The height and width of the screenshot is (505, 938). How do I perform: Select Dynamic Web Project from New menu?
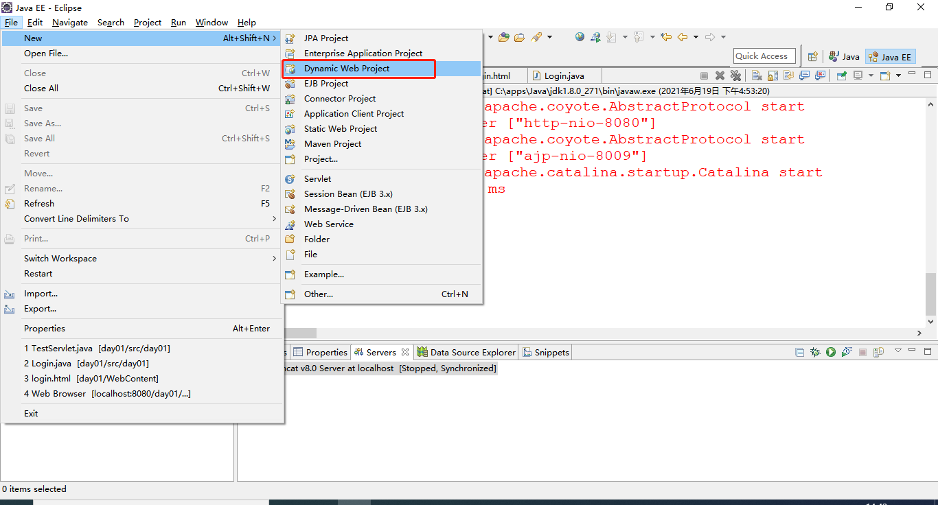click(x=381, y=69)
